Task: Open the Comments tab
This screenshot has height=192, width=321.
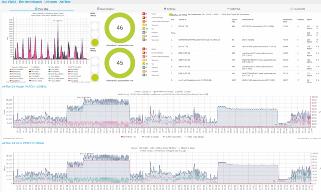Action: 298,9
